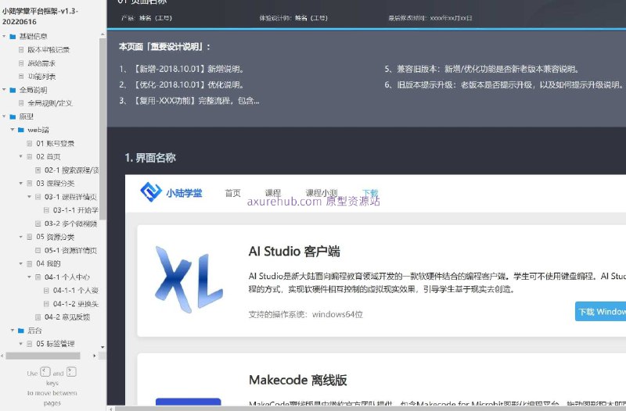Open the 03-2 多个微视频 page

70,223
